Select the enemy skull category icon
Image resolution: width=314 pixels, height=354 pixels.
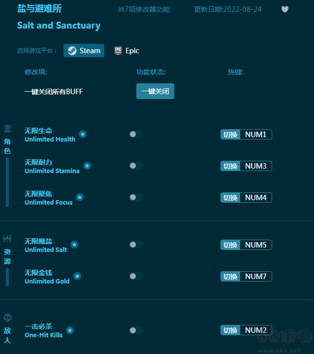click(7, 318)
